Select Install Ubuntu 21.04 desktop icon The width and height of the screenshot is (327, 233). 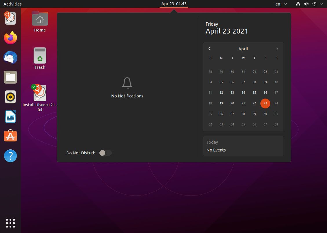pyautogui.click(x=40, y=98)
